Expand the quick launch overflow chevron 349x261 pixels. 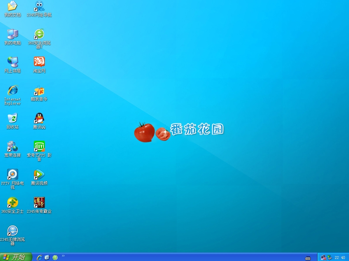pyautogui.click(x=63, y=256)
